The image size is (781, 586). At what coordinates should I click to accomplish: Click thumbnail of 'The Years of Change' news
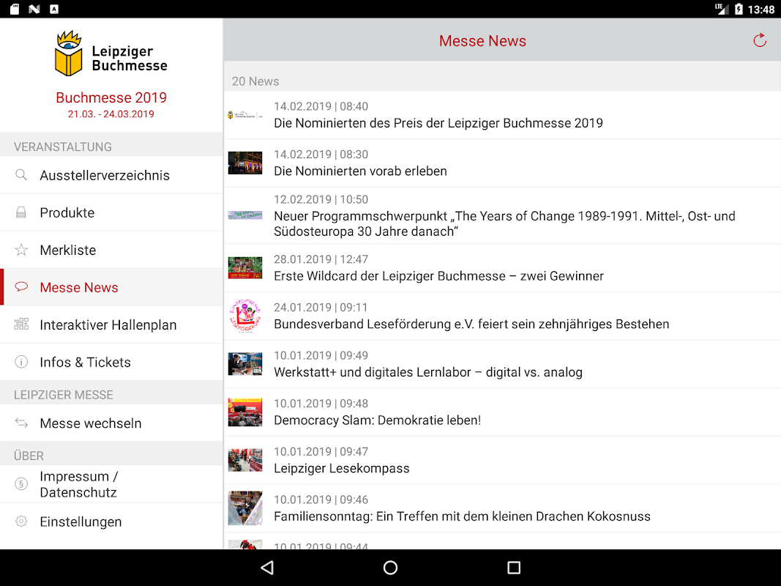(x=244, y=215)
